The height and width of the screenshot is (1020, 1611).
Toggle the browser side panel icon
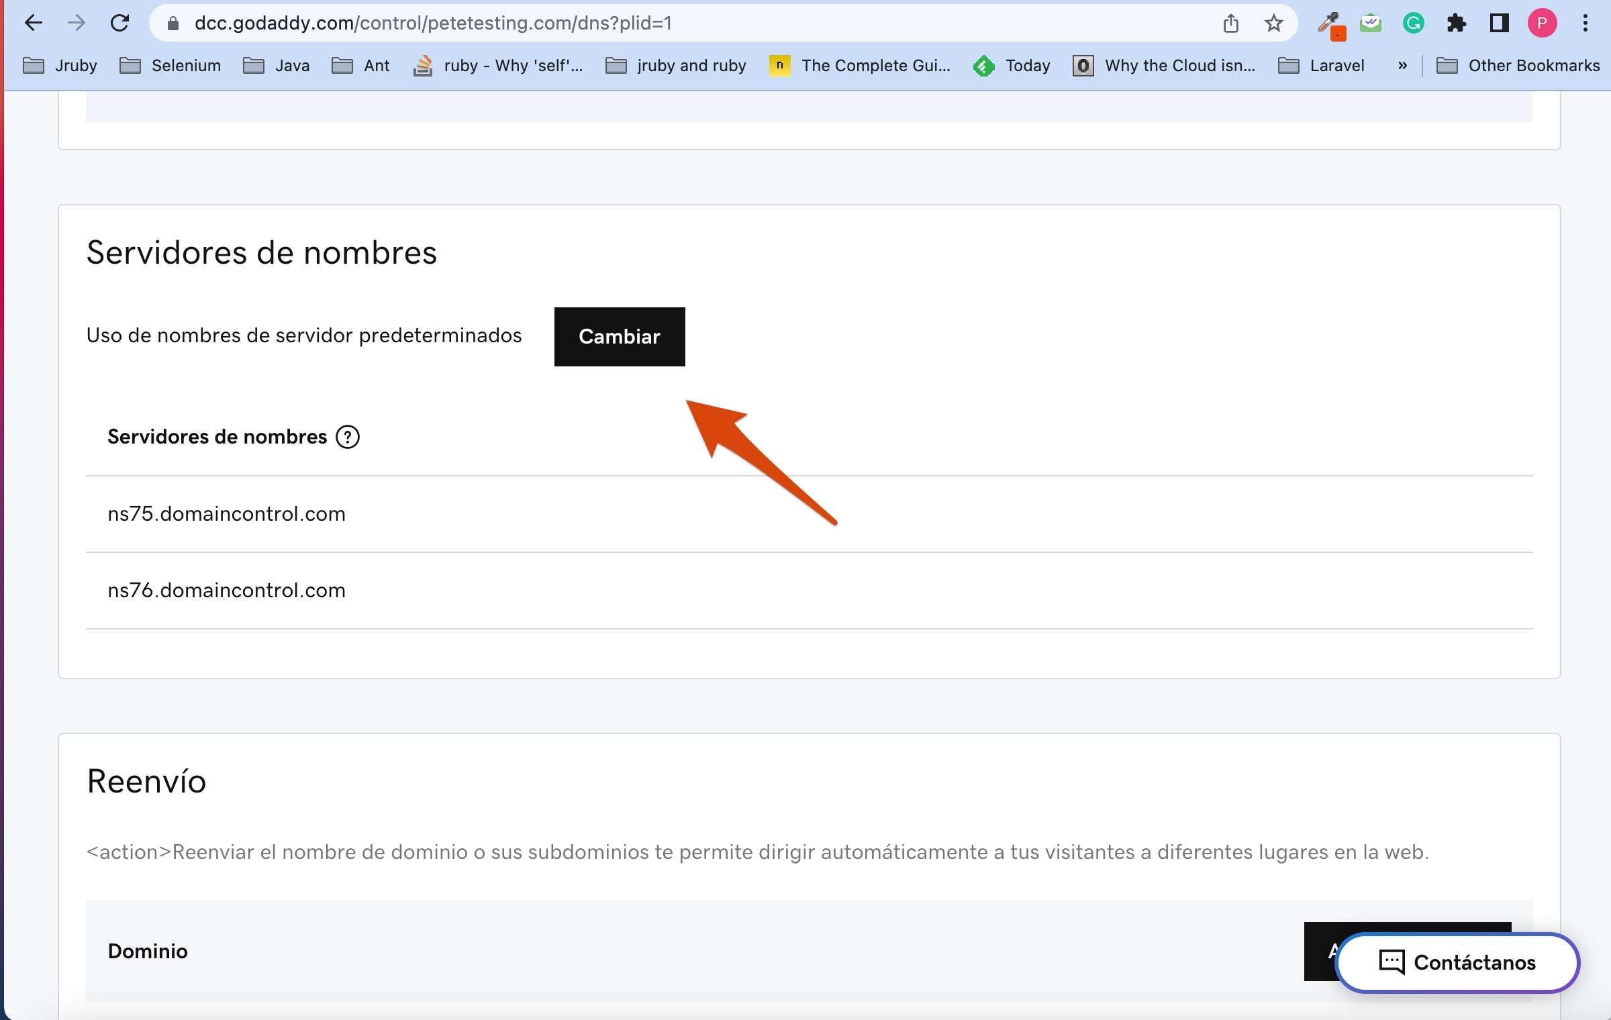1499,23
